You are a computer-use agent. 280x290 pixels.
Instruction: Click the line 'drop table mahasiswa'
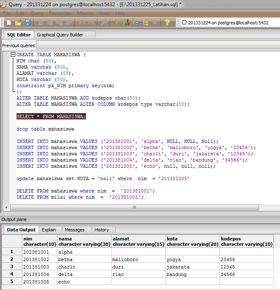pyautogui.click(x=45, y=129)
